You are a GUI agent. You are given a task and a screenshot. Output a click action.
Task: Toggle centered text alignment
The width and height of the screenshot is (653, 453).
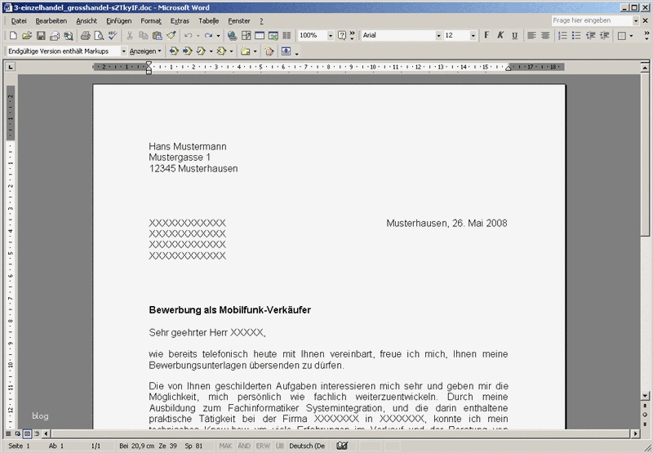[545, 36]
